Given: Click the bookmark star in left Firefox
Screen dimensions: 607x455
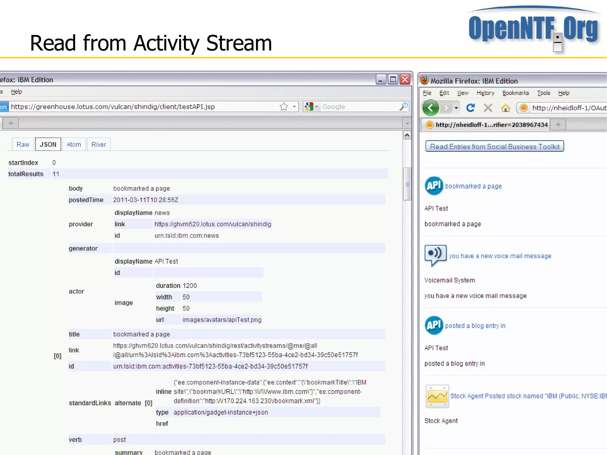Looking at the screenshot, I should [x=284, y=106].
